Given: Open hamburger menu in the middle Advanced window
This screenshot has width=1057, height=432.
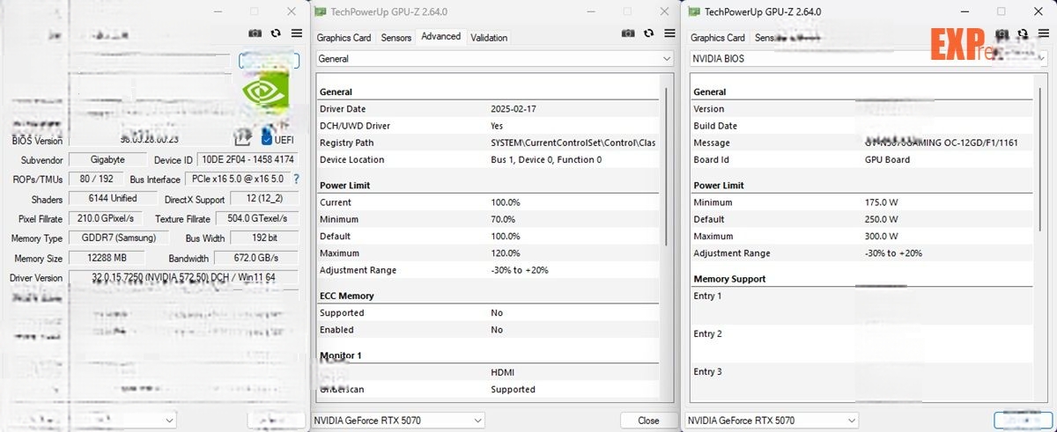Looking at the screenshot, I should (x=671, y=33).
